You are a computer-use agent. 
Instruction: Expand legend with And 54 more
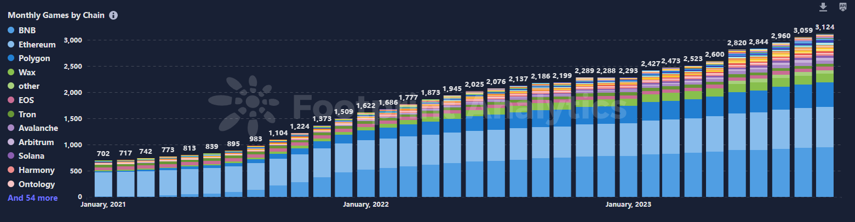pyautogui.click(x=32, y=198)
